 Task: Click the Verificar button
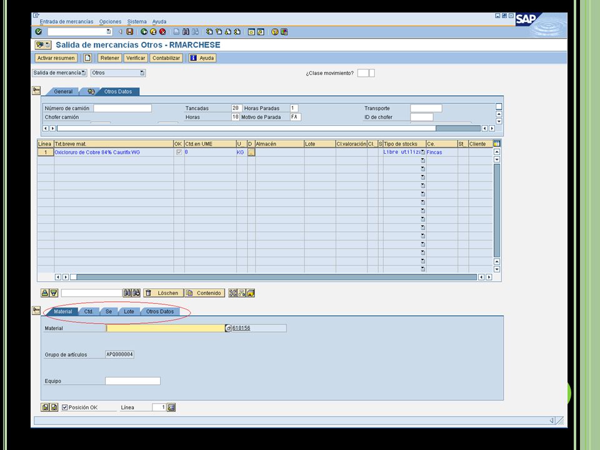[136, 57]
